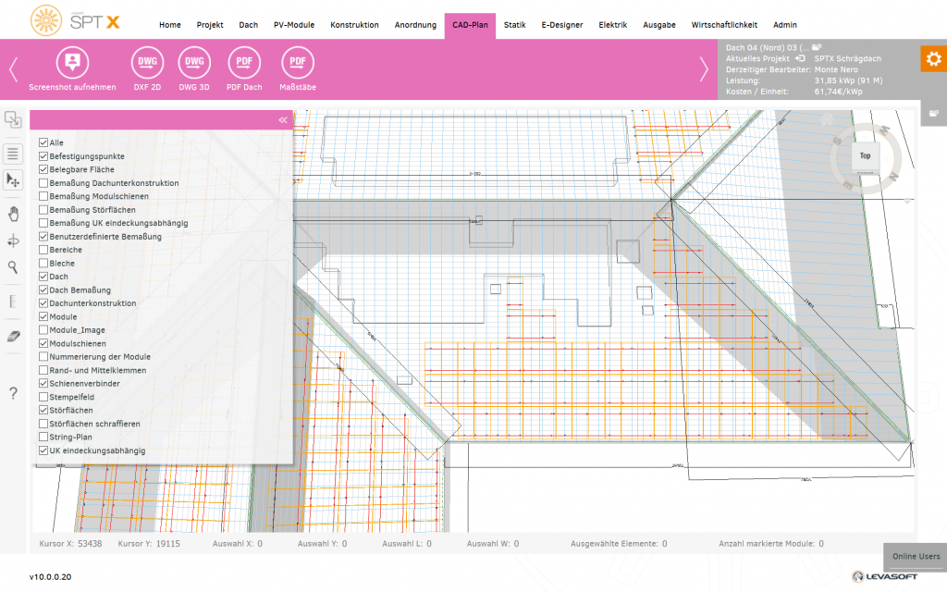This screenshot has height=592, width=947.
Task: Uncheck the Modulschienen layer checkbox
Action: (43, 343)
